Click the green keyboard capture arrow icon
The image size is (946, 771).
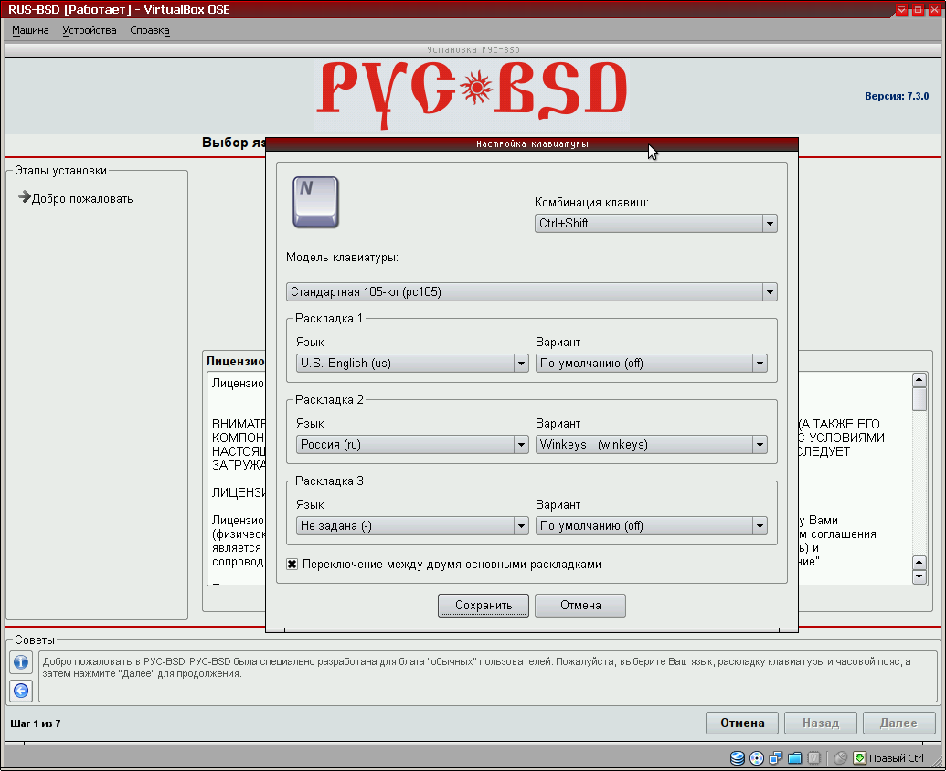859,757
